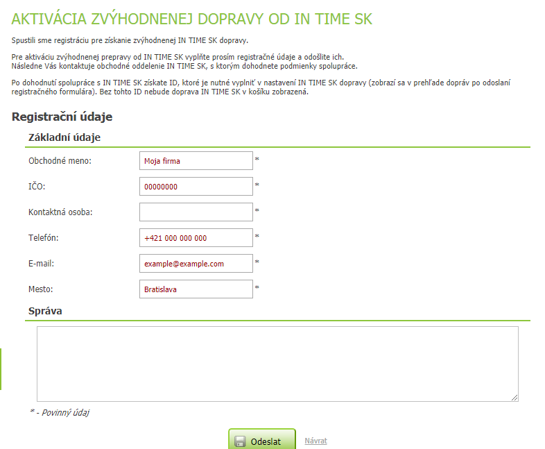Focus the IČO input field
The width and height of the screenshot is (545, 449).
196,187
